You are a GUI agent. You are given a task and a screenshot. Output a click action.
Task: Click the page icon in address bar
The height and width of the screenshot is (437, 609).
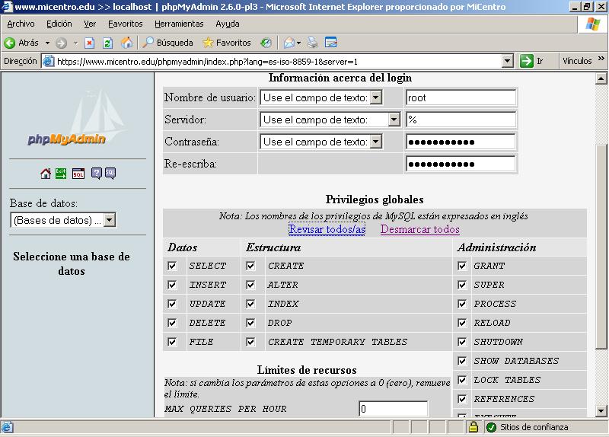48,61
